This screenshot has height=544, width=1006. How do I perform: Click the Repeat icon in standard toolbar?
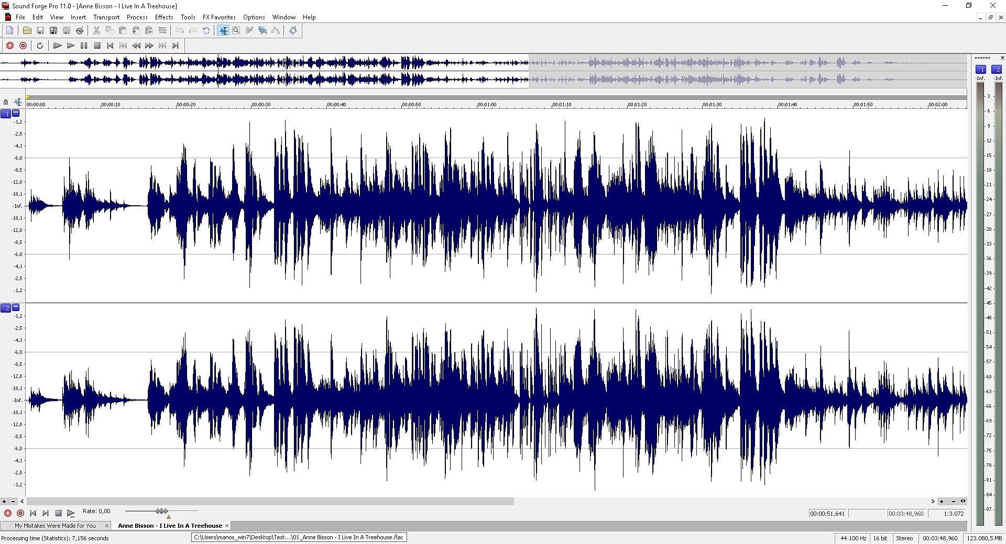[x=206, y=30]
